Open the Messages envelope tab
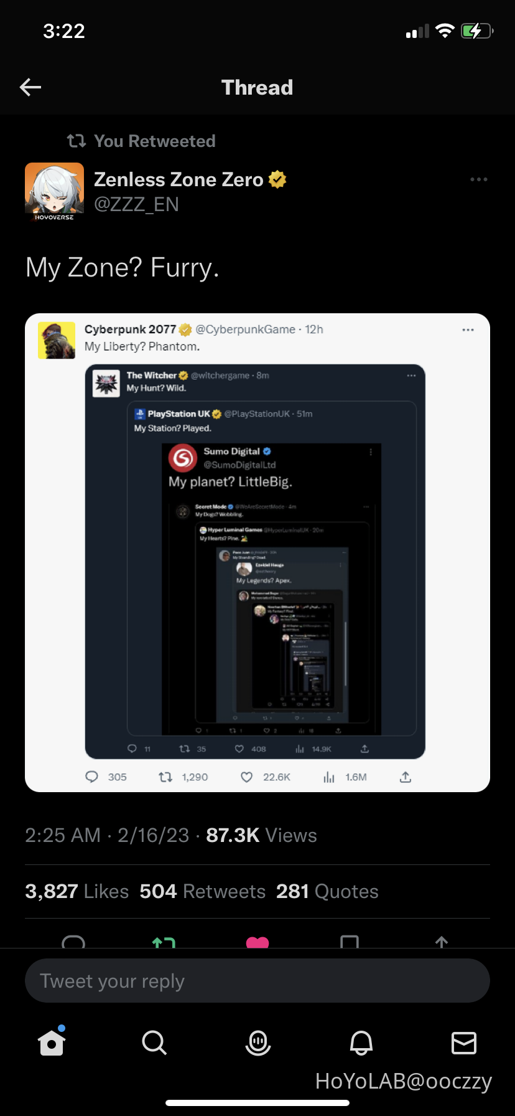The image size is (515, 1116). point(464,1043)
